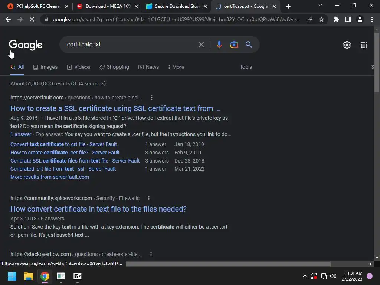
Task: Open the 7-Zip taskbar icon
Action: click(77, 276)
